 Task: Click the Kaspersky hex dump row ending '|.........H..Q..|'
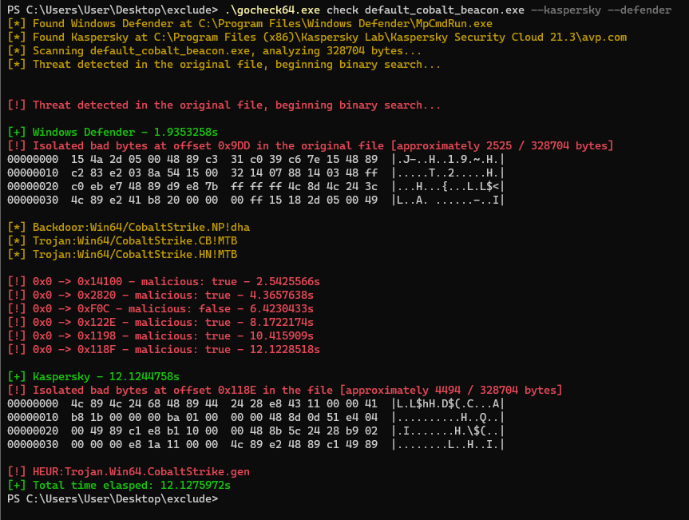[x=255, y=418]
